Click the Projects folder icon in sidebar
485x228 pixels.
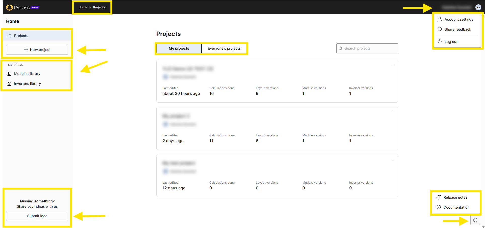pos(9,36)
